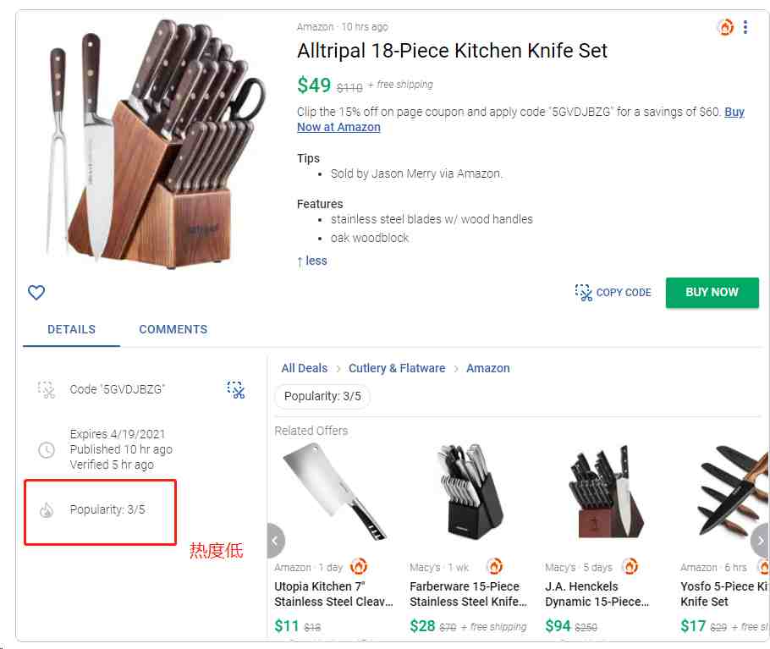770x649 pixels.
Task: Click the coupon scissors icon next to the code
Action: tap(236, 389)
